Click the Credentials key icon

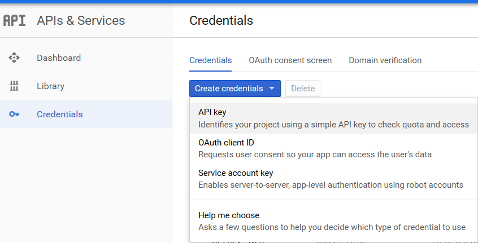(x=14, y=114)
